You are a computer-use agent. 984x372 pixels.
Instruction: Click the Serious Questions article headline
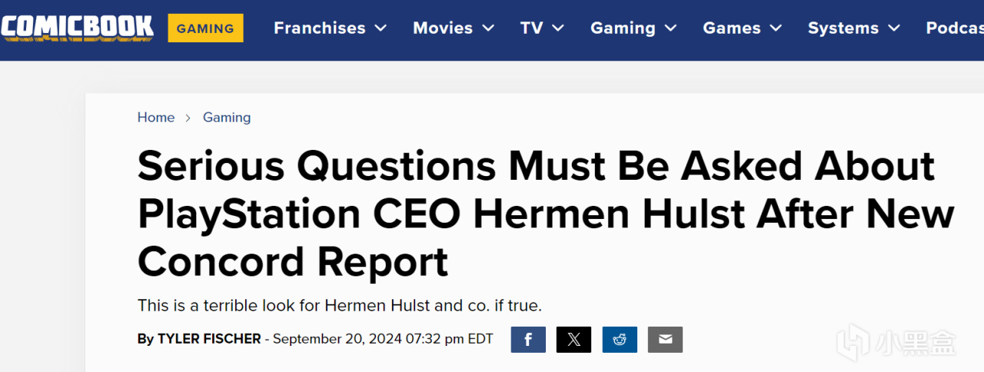pos(546,214)
